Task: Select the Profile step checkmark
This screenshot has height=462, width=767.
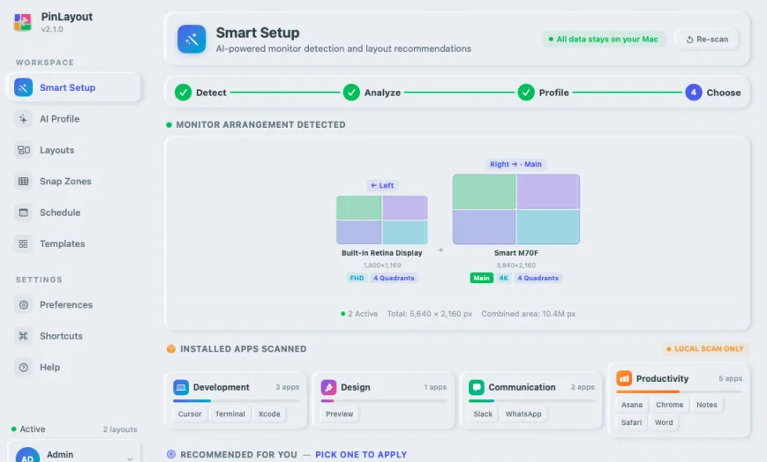Action: click(x=526, y=92)
